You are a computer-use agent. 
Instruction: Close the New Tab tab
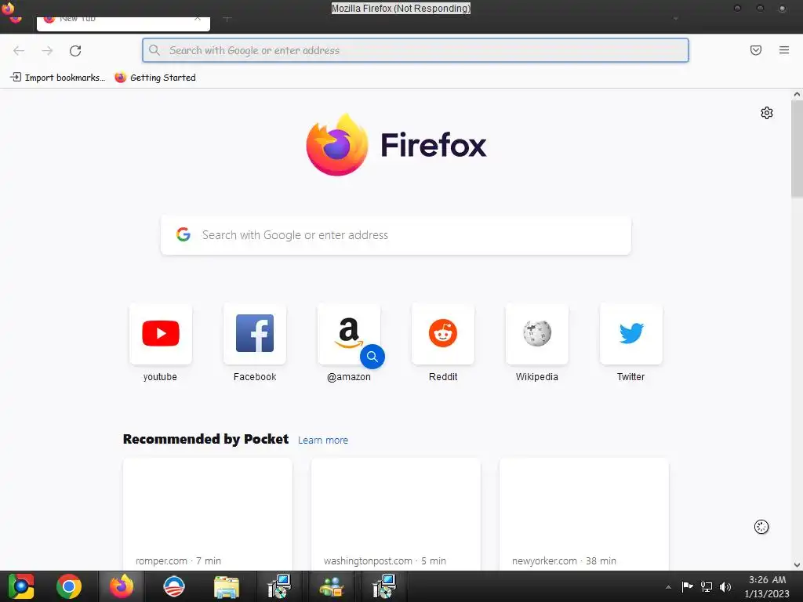point(198,19)
